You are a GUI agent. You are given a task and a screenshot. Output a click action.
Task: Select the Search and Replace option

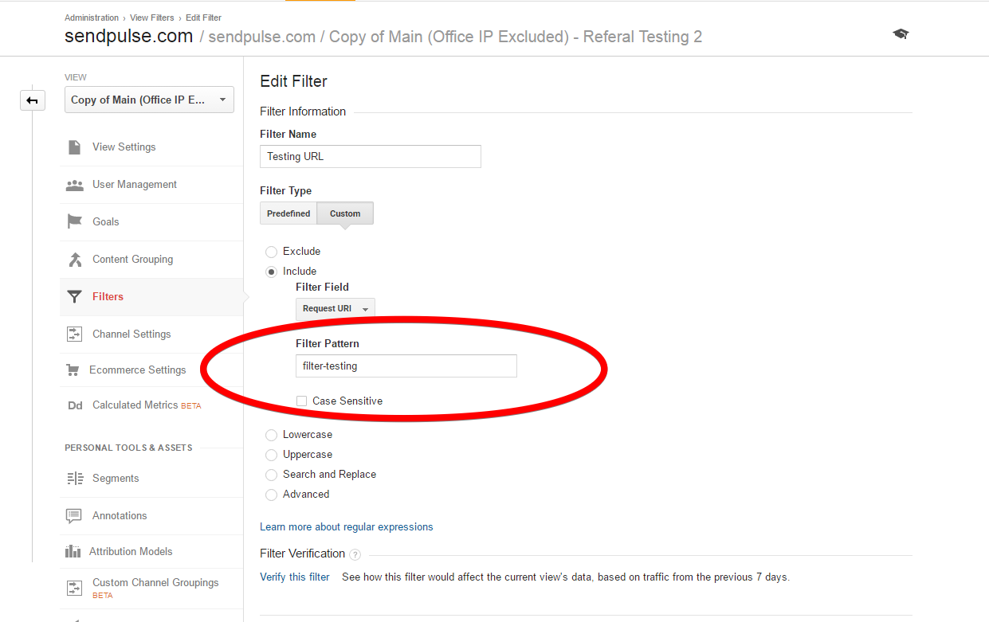pos(272,475)
